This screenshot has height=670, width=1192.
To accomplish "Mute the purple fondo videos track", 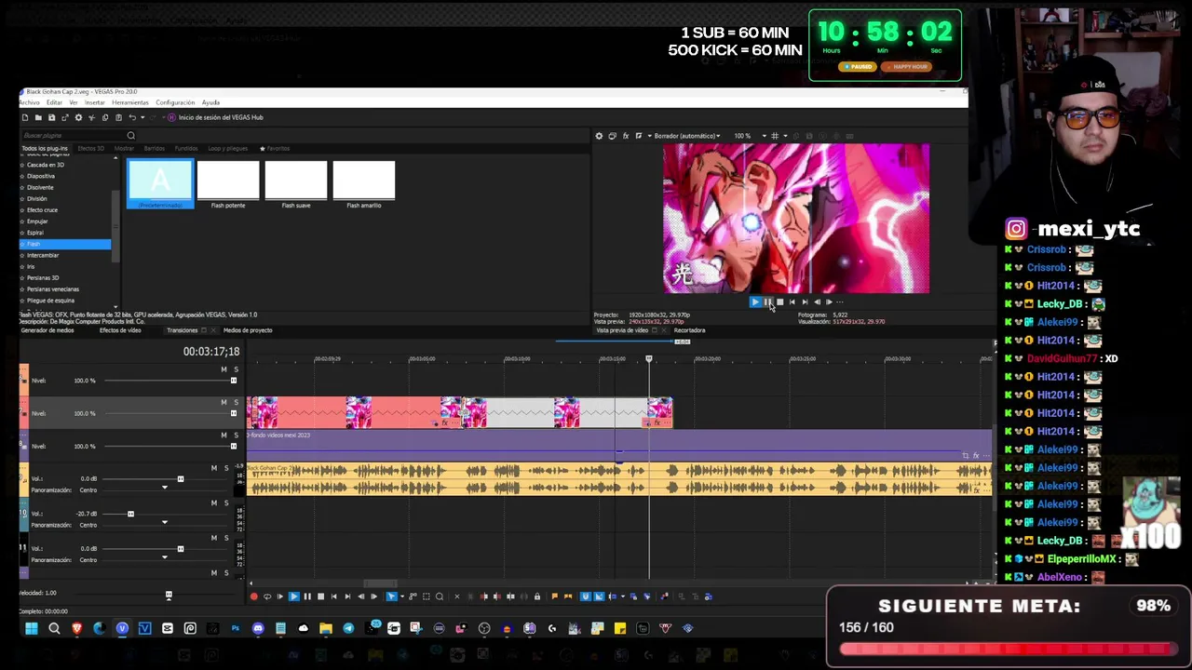I will (223, 435).
